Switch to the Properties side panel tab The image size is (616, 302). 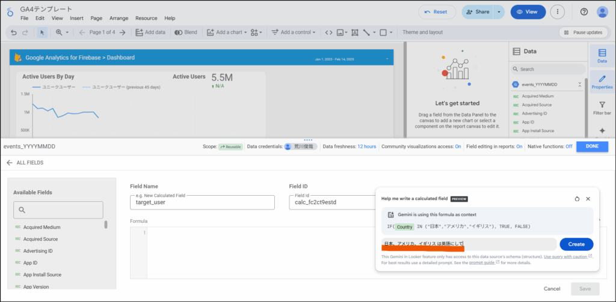(x=602, y=82)
